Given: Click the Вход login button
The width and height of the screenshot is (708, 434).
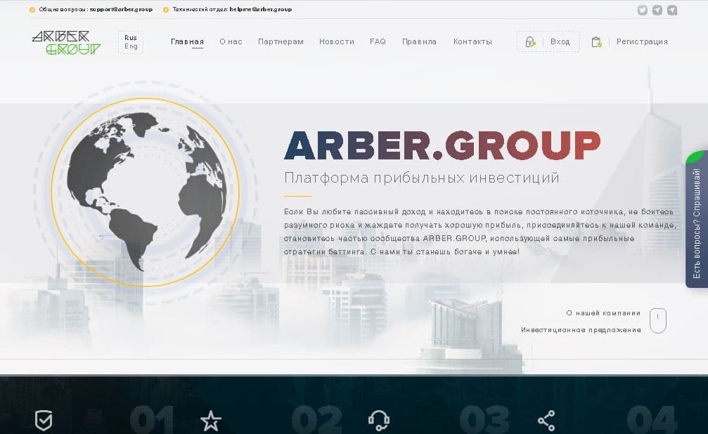Looking at the screenshot, I should click(560, 41).
